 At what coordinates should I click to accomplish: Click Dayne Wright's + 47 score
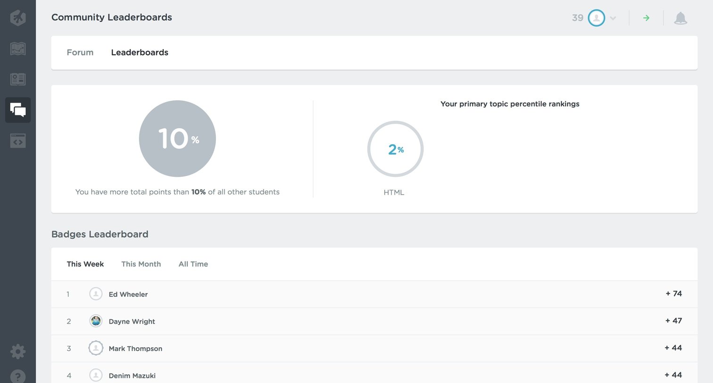(x=674, y=321)
